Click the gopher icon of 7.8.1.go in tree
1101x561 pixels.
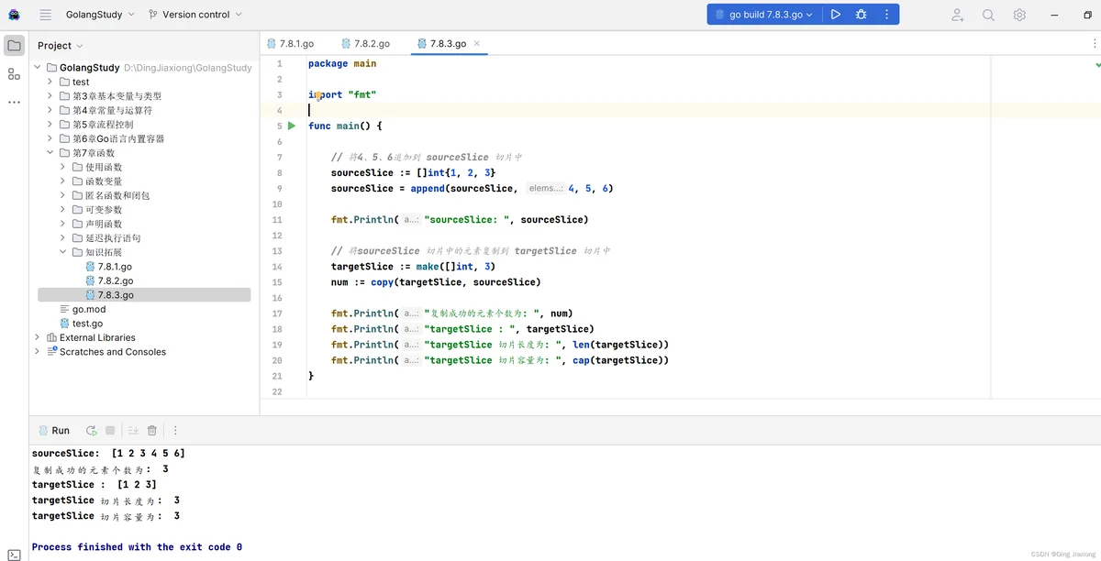[90, 267]
